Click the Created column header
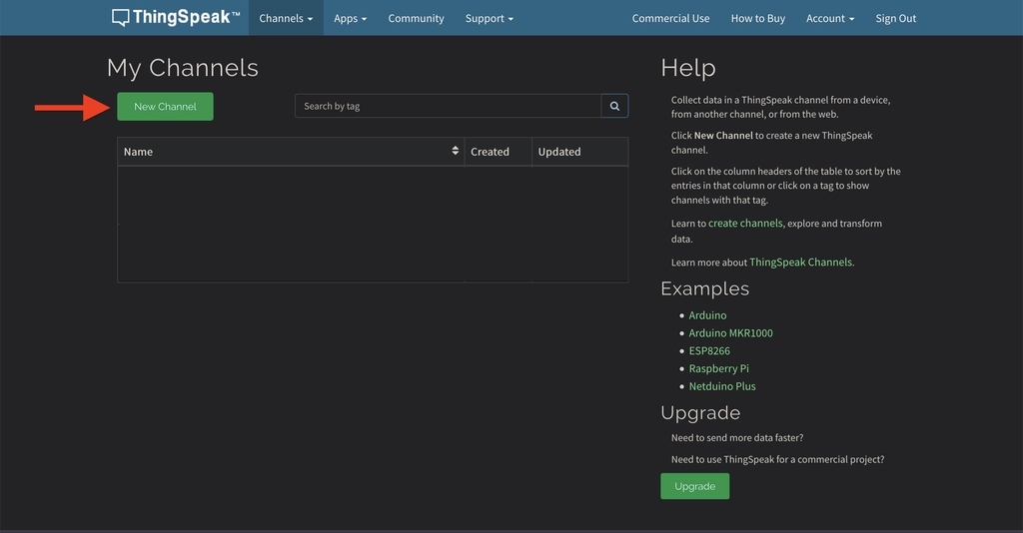The height and width of the screenshot is (533, 1023). click(498, 151)
